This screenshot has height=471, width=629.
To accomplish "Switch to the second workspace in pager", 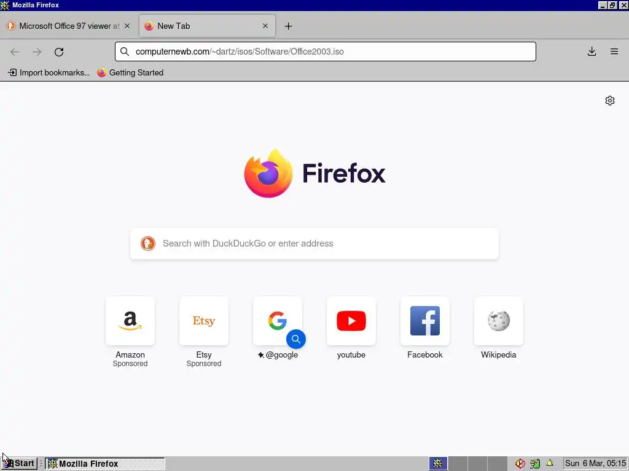I will coord(458,464).
